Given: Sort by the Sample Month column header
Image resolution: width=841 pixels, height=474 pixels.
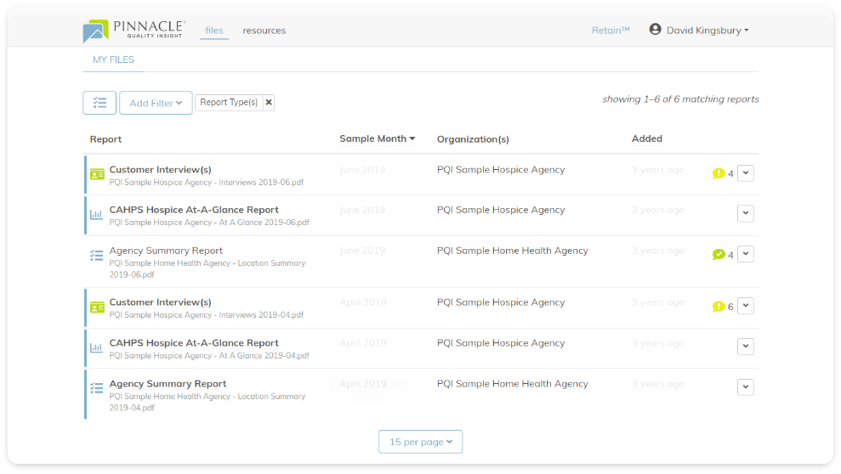Looking at the screenshot, I should tap(377, 138).
